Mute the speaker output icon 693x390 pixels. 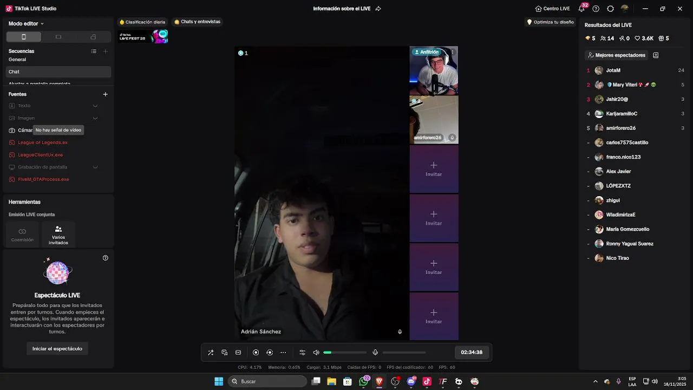tap(316, 353)
